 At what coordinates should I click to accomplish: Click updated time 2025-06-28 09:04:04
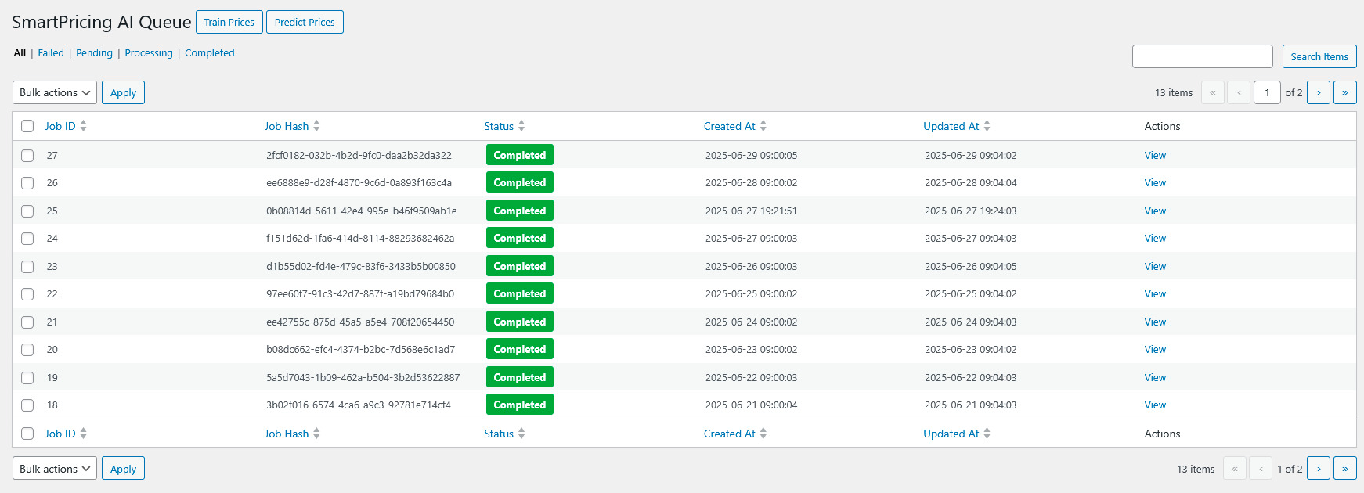pos(970,182)
